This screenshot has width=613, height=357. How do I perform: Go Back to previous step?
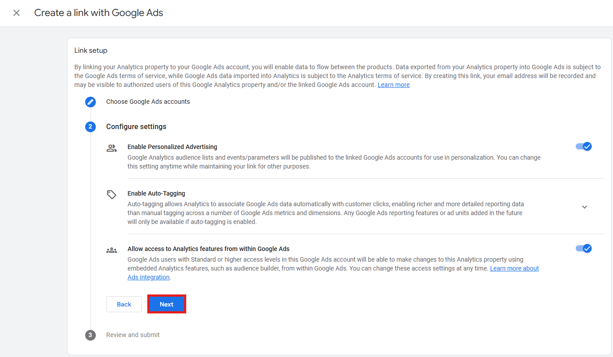124,304
